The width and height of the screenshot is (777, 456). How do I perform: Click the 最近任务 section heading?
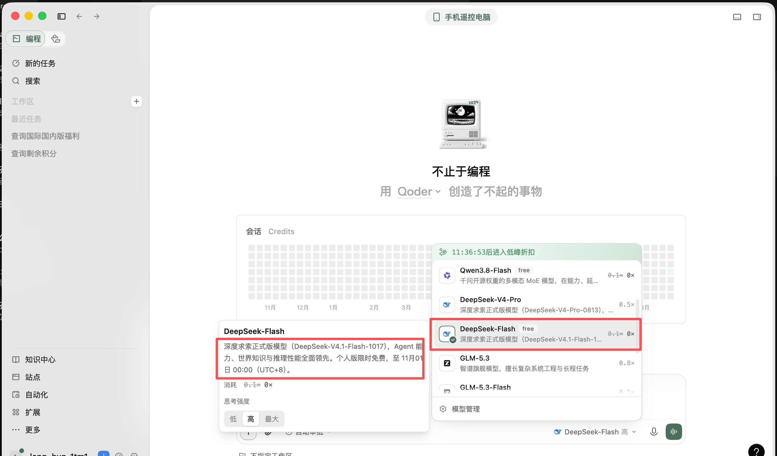click(x=26, y=119)
